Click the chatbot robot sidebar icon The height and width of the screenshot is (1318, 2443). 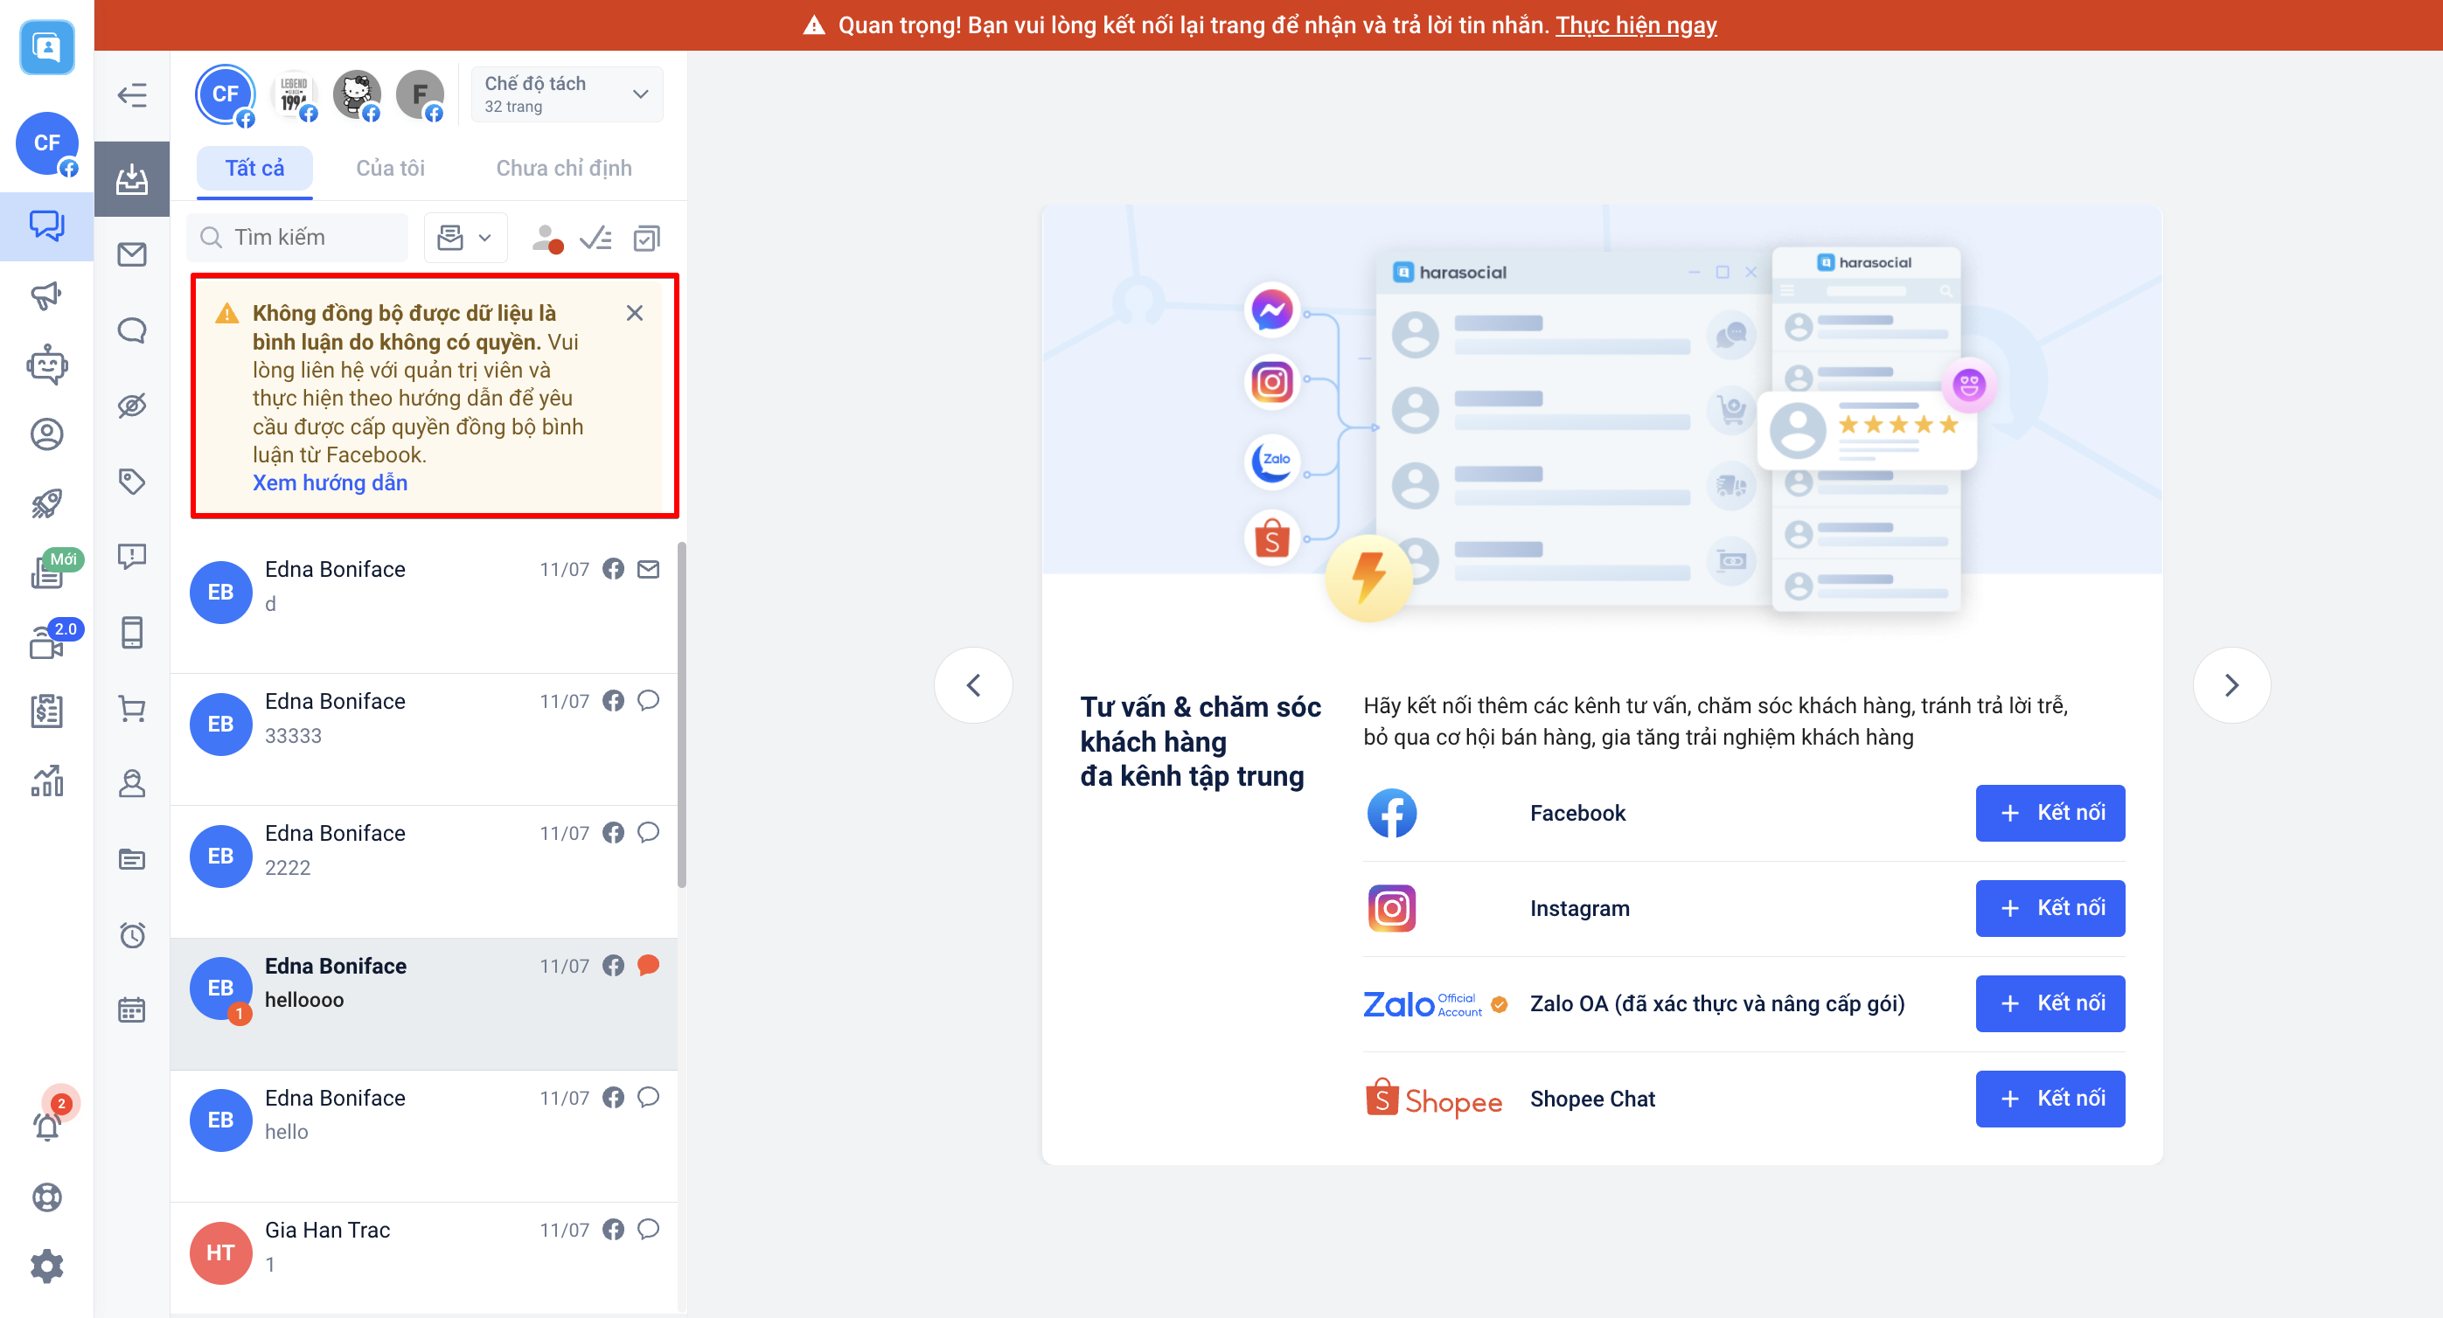[x=46, y=365]
